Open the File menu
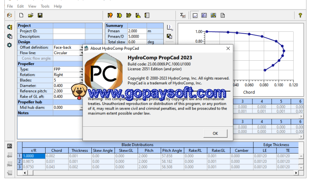The width and height of the screenshot is (314, 183). 10,6
